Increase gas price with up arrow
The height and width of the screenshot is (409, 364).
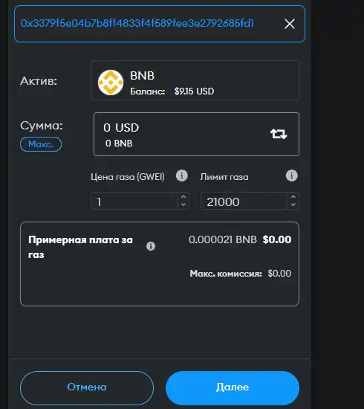[183, 197]
